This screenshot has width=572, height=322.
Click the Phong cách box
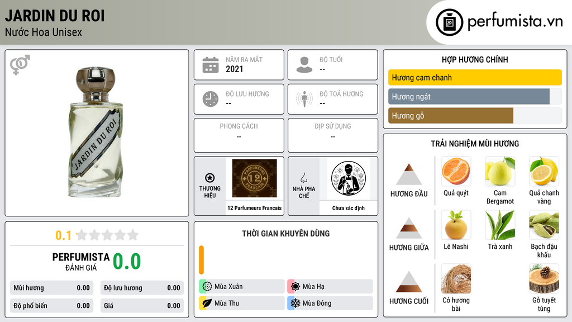coord(239,135)
